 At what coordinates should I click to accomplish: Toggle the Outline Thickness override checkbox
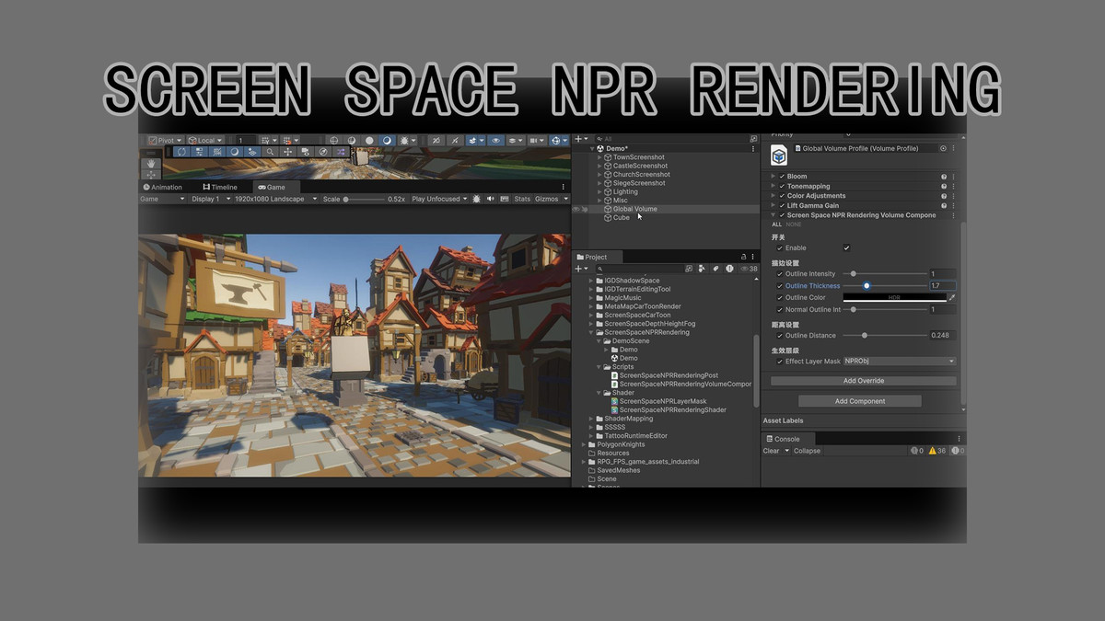(x=780, y=286)
